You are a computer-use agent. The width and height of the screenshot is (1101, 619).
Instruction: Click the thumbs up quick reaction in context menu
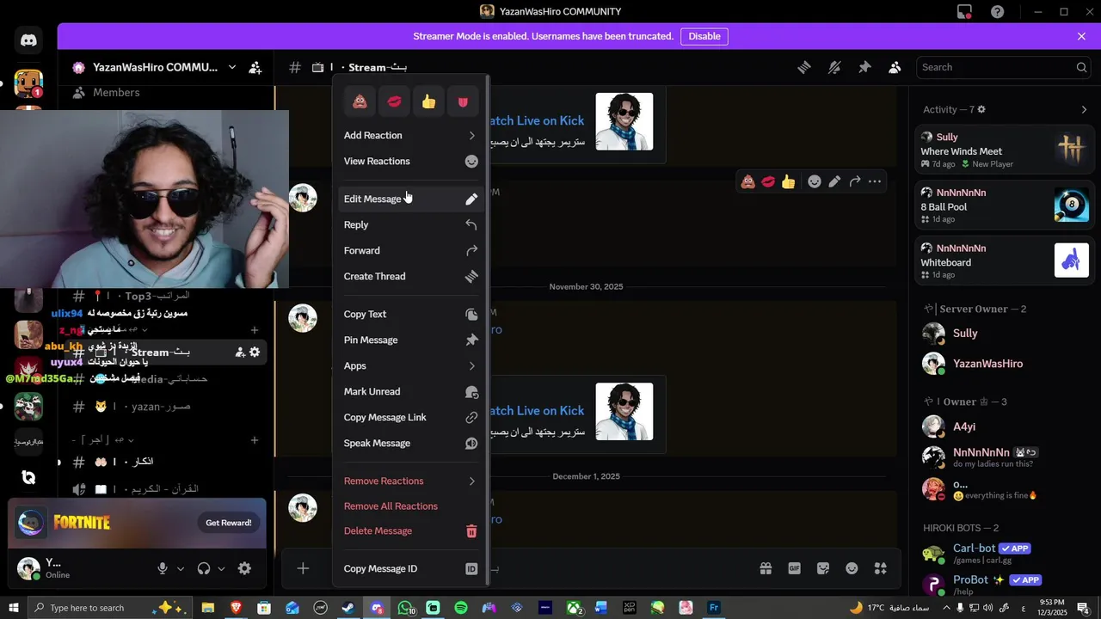pyautogui.click(x=428, y=101)
